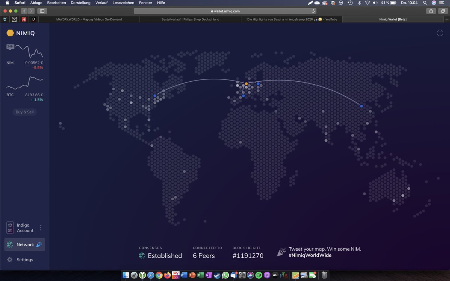Open the Apple menu
Image resolution: width=450 pixels, height=281 pixels.
pyautogui.click(x=7, y=3)
